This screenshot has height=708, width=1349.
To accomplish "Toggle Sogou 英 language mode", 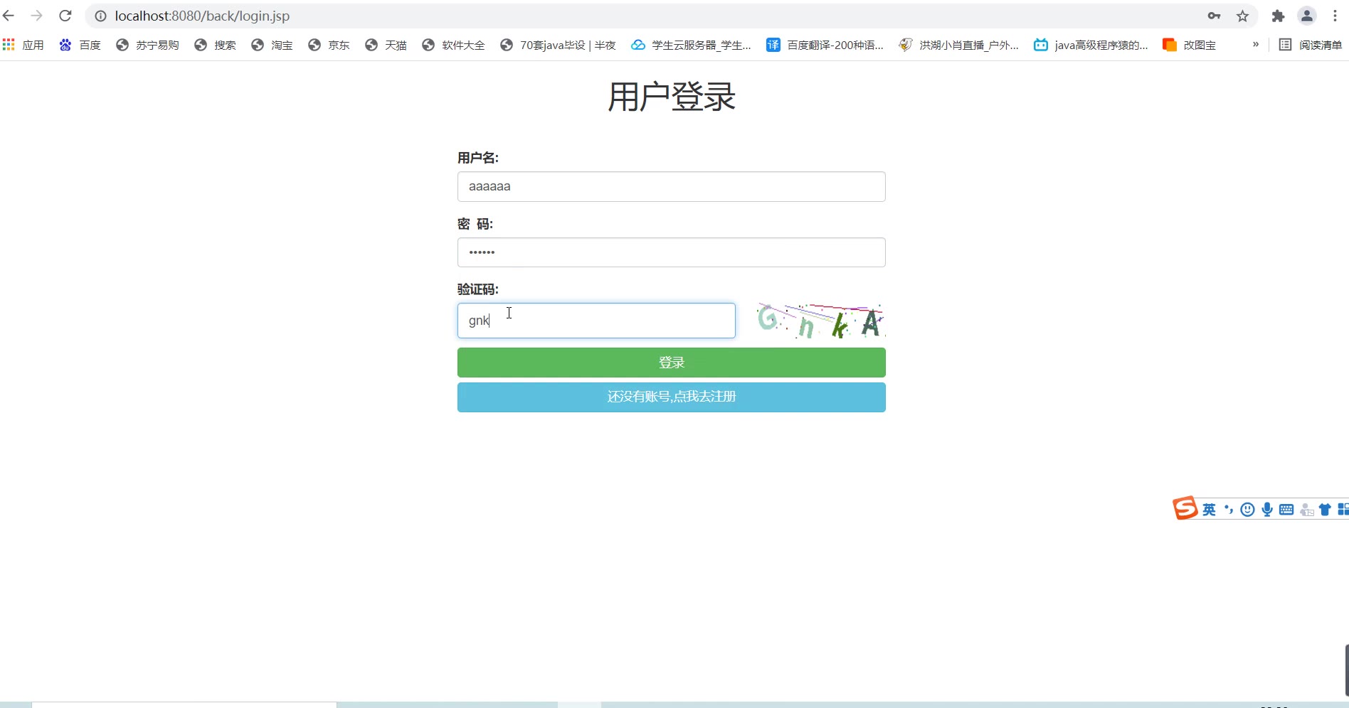I will coord(1209,510).
